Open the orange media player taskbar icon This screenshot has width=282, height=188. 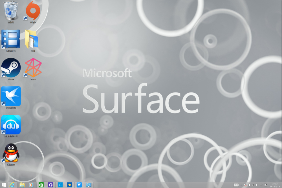click(x=31, y=185)
